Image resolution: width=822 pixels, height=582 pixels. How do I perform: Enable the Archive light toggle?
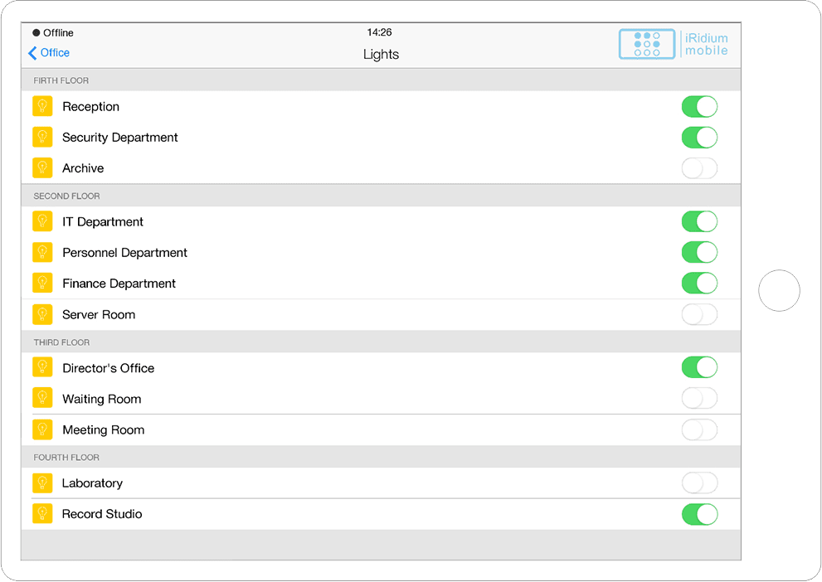pos(699,168)
